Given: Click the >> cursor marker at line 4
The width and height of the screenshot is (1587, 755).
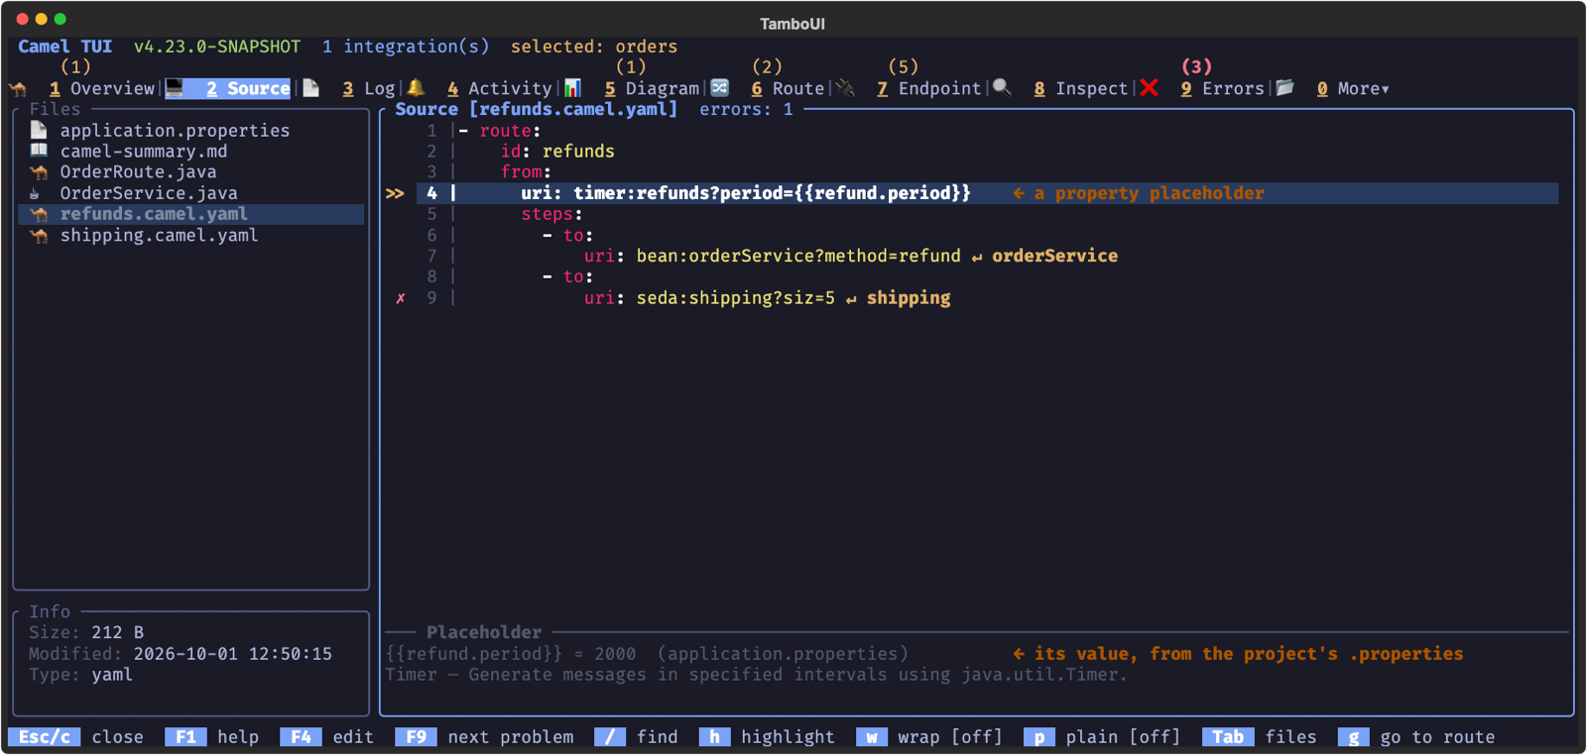Looking at the screenshot, I should point(395,193).
